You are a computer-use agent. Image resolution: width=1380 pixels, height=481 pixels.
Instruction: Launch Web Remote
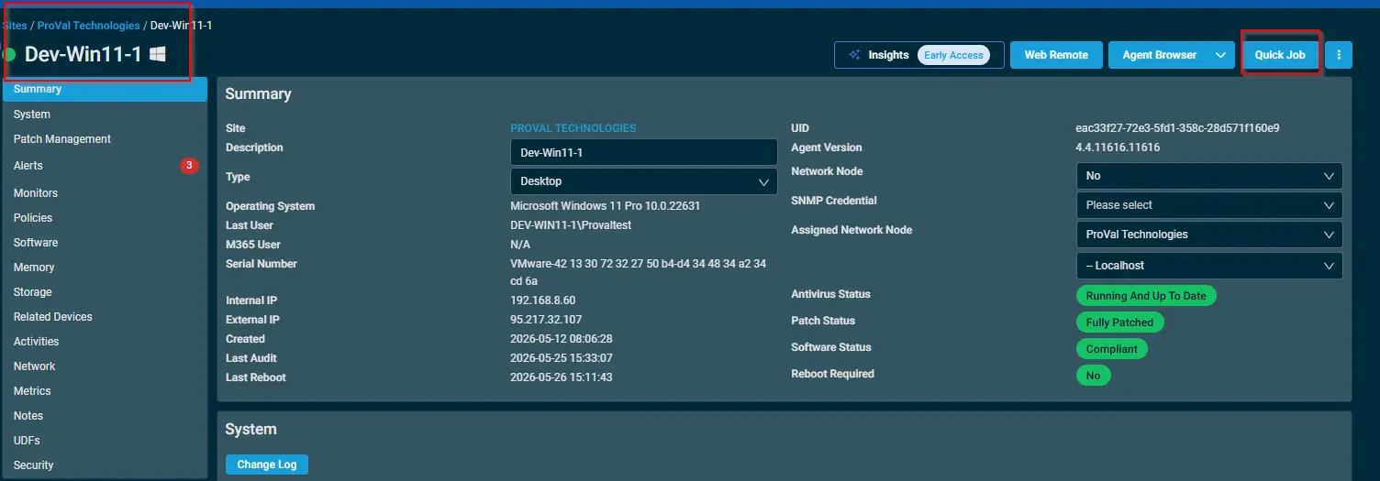(1056, 55)
